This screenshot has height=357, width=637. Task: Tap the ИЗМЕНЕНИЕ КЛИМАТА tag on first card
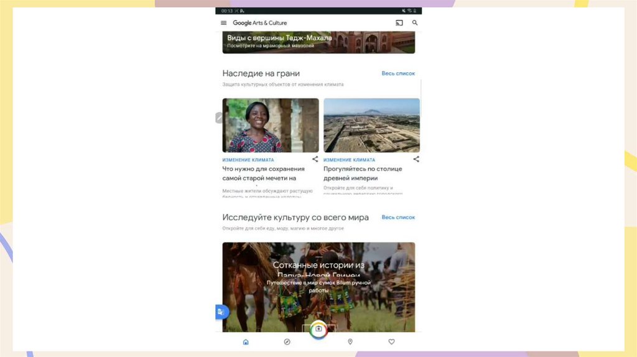click(248, 160)
